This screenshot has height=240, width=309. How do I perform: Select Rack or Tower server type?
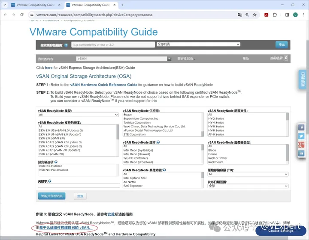pyautogui.click(x=218, y=158)
